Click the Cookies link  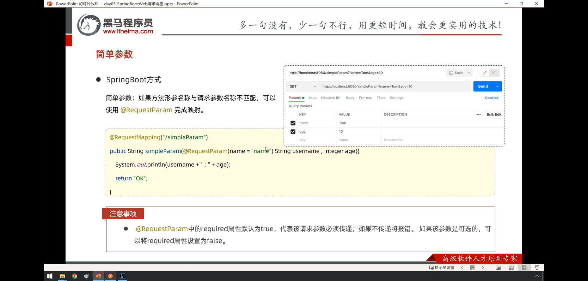click(x=492, y=98)
